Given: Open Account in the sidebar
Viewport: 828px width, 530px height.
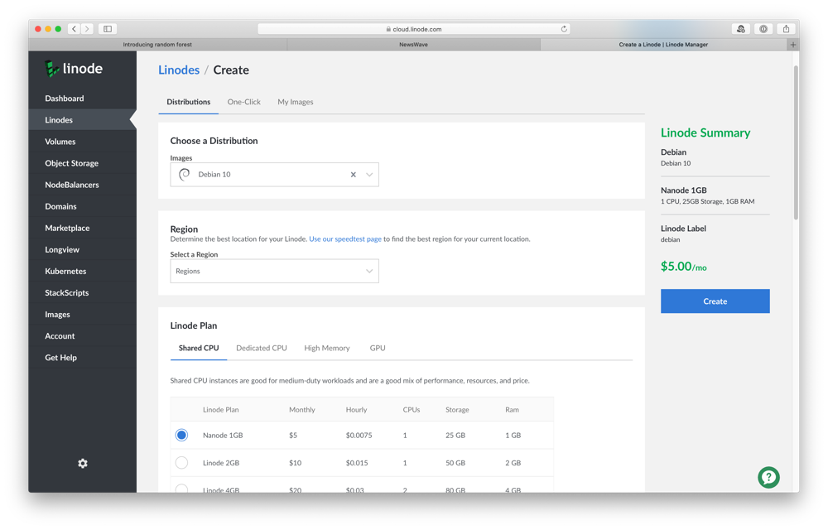Looking at the screenshot, I should pyautogui.click(x=82, y=336).
